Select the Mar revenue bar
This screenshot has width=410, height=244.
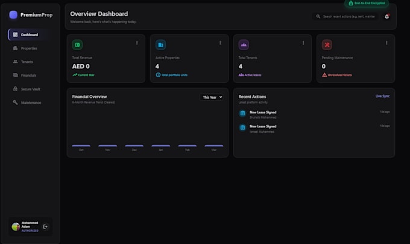[x=214, y=146]
